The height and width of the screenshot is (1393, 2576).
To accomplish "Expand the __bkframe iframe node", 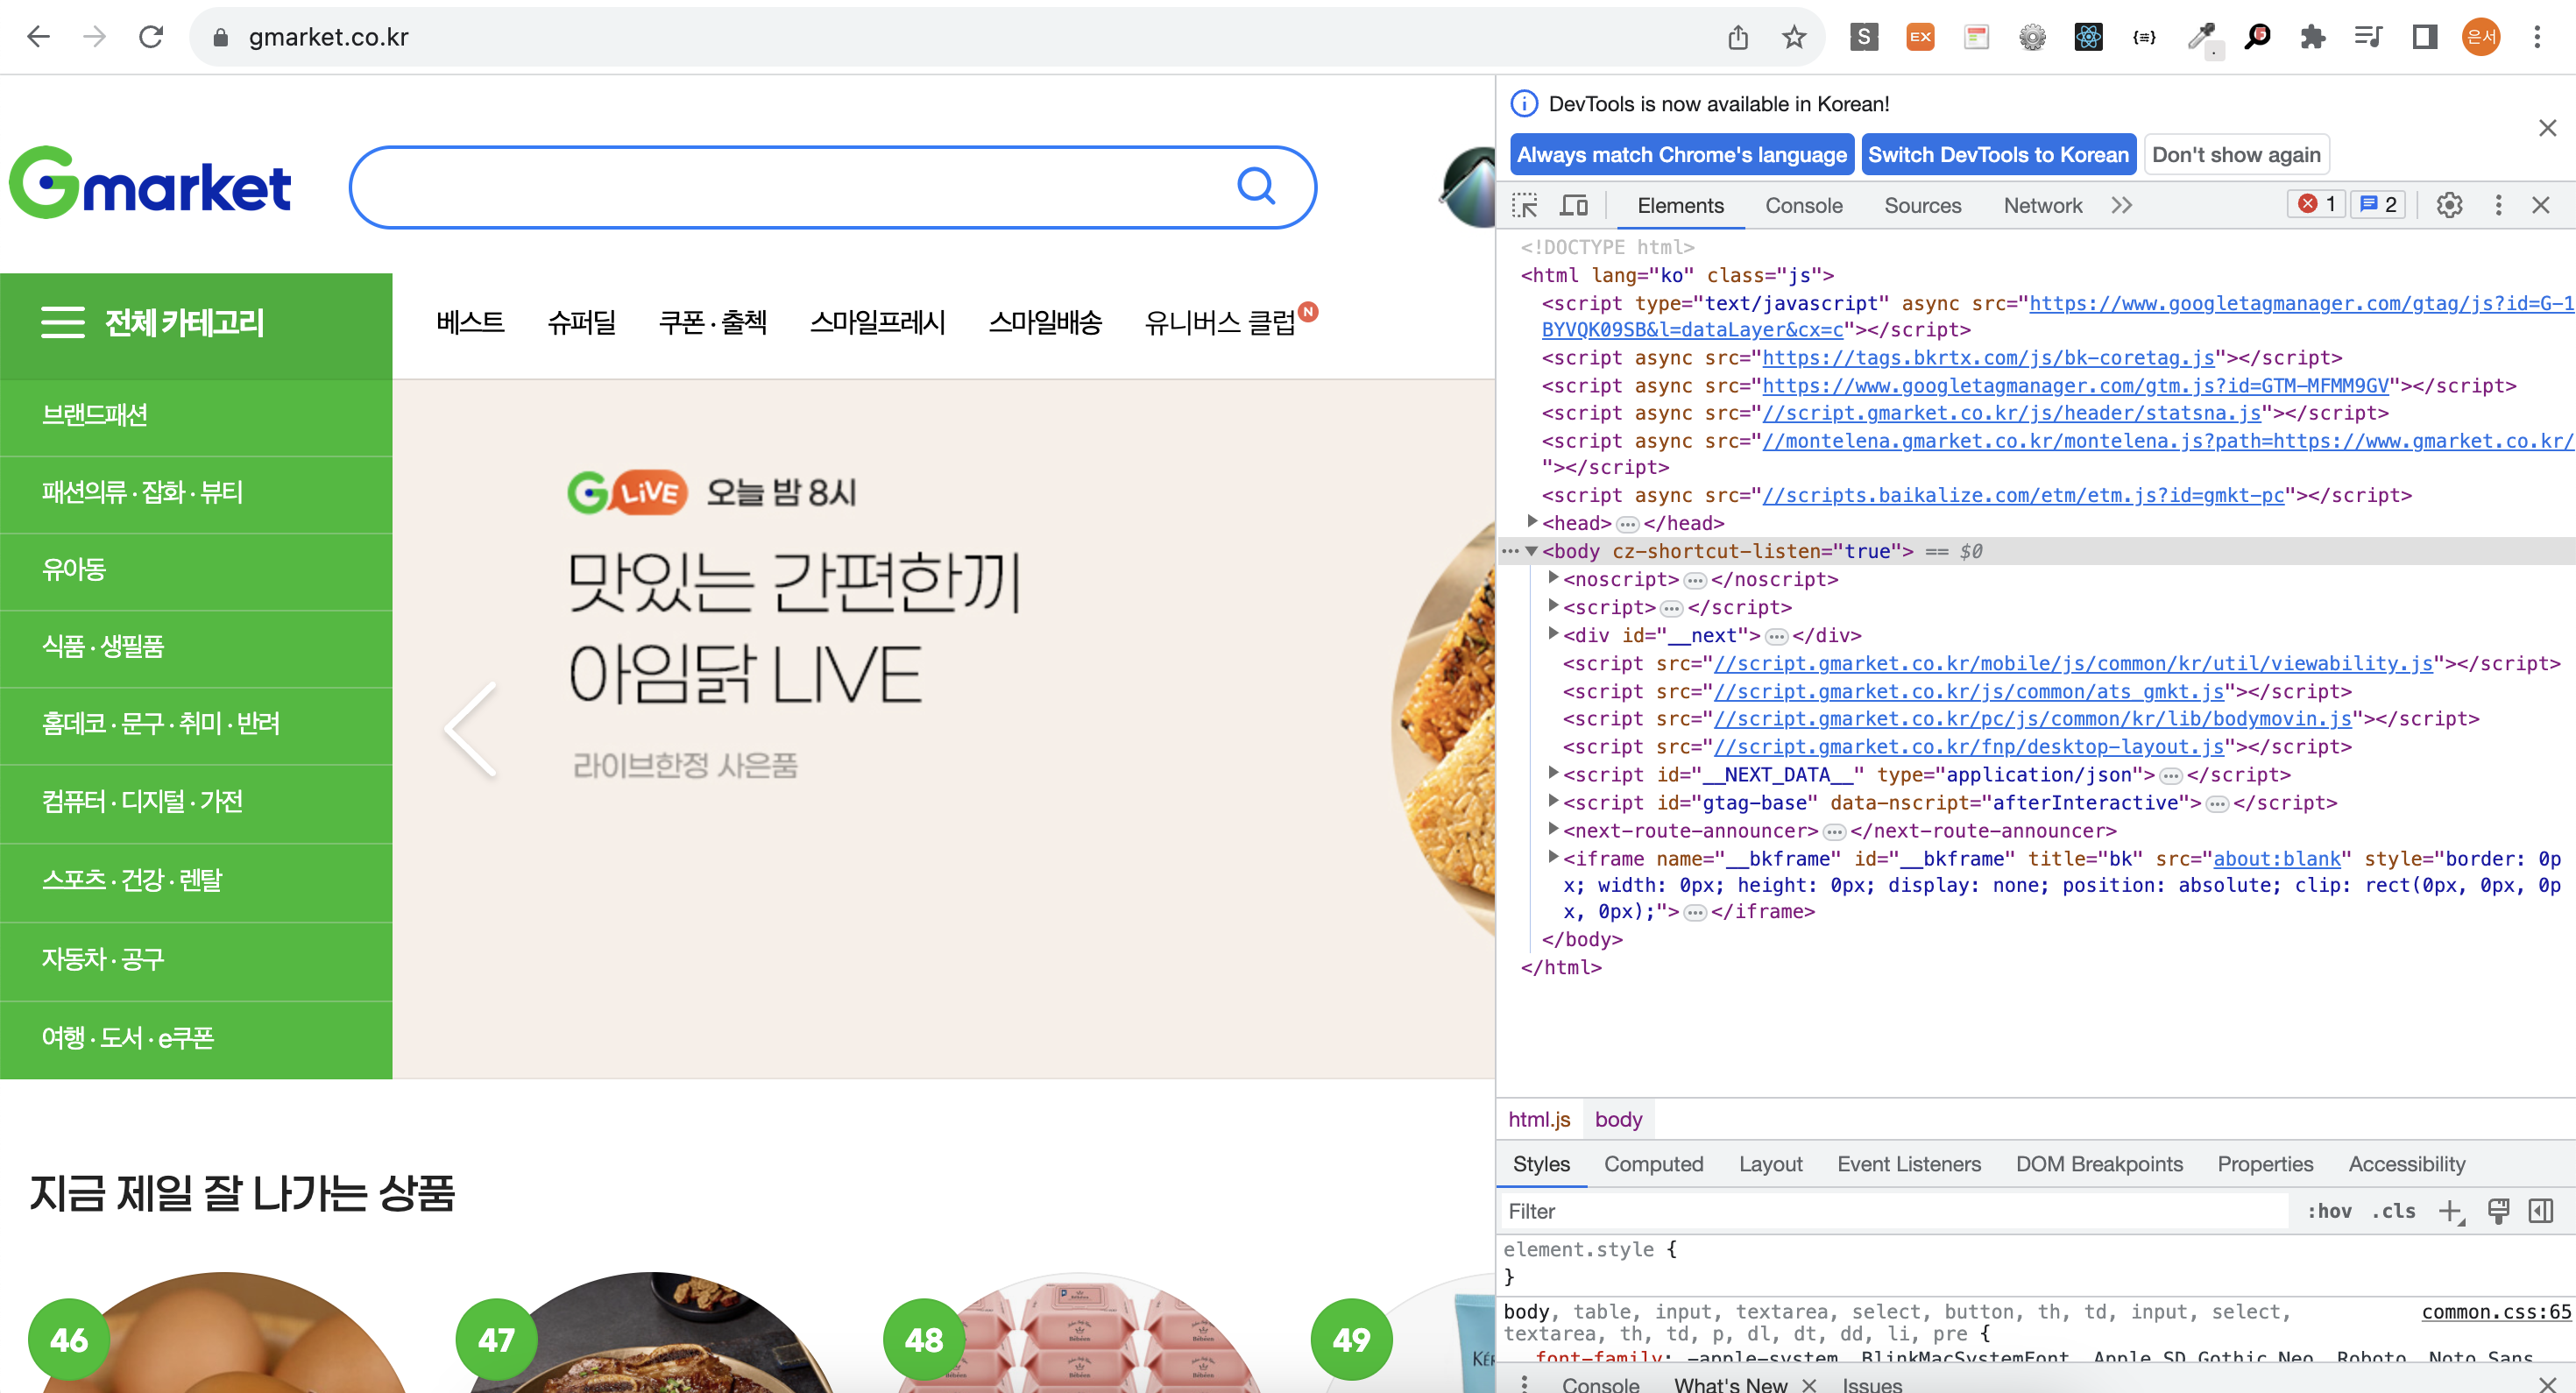I will [1553, 857].
